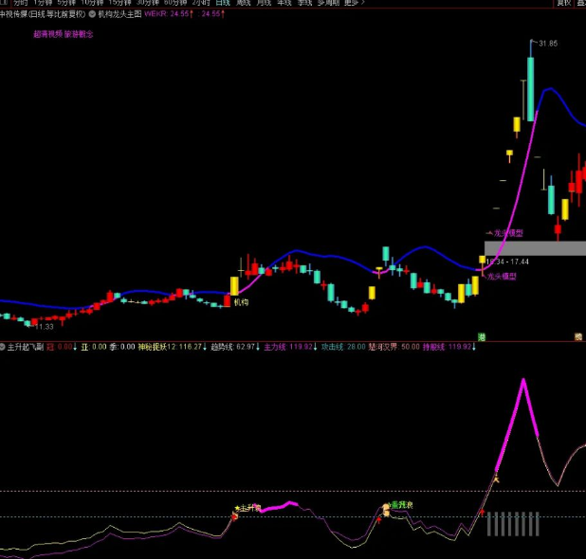586x560 pixels.
Task: Click the round icon before 机构龙头主图 title
Action: 92,14
